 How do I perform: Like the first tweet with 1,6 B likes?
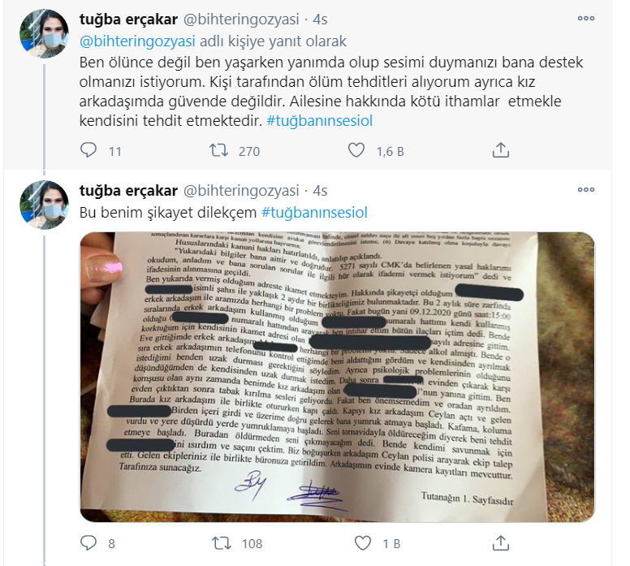(x=356, y=150)
